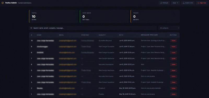Screen dimensions: 209x98
Task: Click the date Jun 5, 2026 12:36 p.m.
Action: click(x=127, y=47)
